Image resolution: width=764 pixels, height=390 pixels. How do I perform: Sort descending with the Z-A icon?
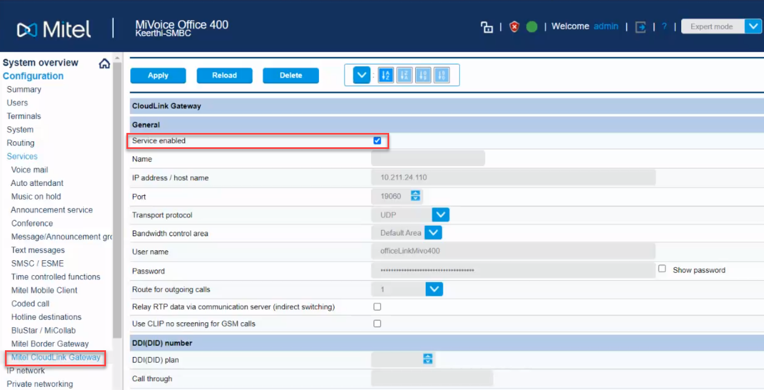[x=405, y=75]
